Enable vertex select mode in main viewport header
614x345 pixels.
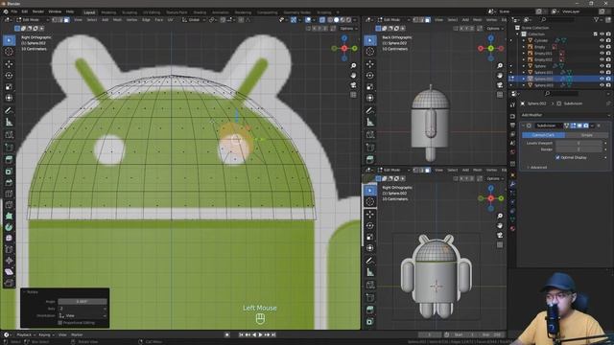(55, 19)
